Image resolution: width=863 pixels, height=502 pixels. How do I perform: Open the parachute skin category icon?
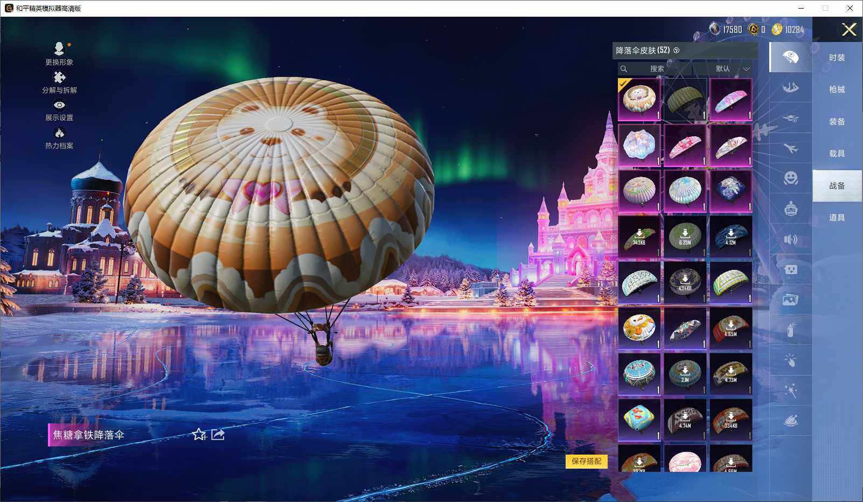[791, 57]
